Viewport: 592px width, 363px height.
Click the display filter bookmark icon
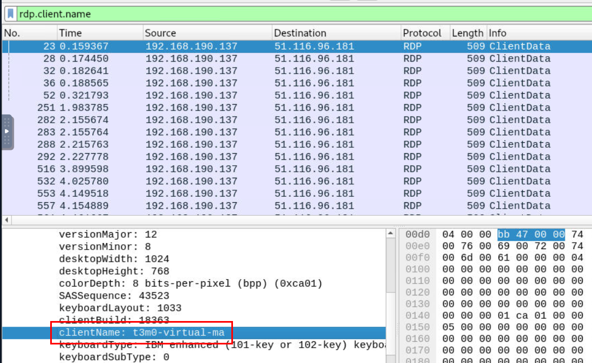10,14
